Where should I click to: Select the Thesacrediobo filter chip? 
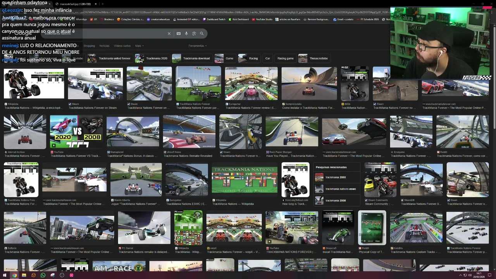(313, 59)
